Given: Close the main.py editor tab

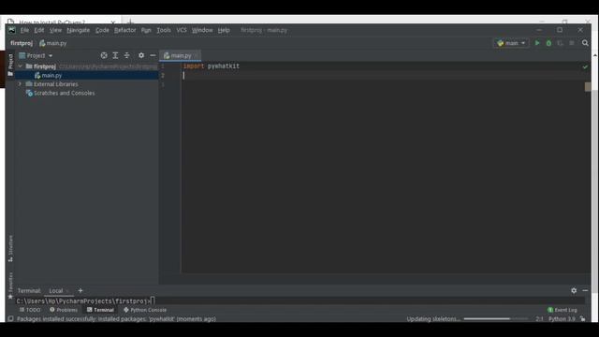Looking at the screenshot, I should click(197, 56).
